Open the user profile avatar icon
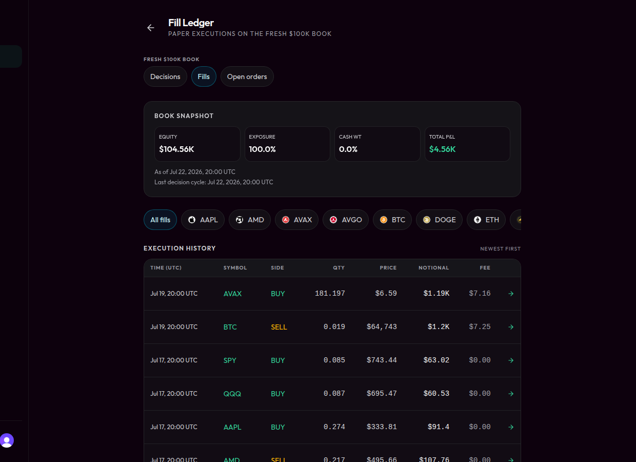The width and height of the screenshot is (636, 462). (7, 440)
